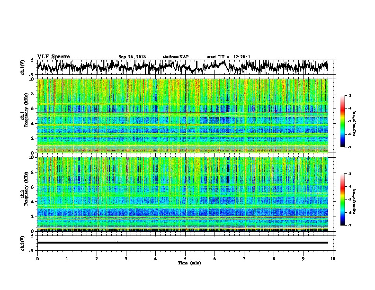Click time axis tick label "7"

(244, 259)
